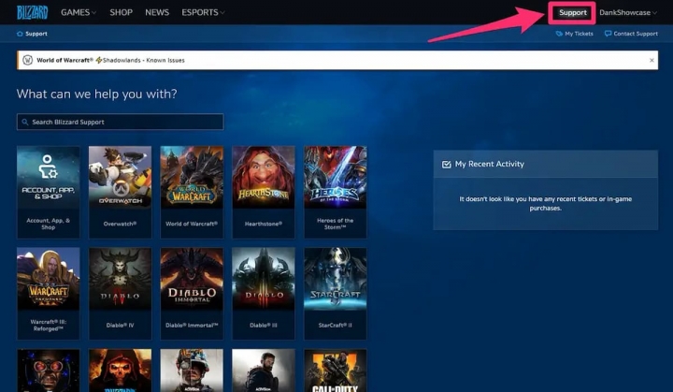Click the My Recent Activity checkbox icon
Image resolution: width=673 pixels, height=392 pixels.
point(447,165)
